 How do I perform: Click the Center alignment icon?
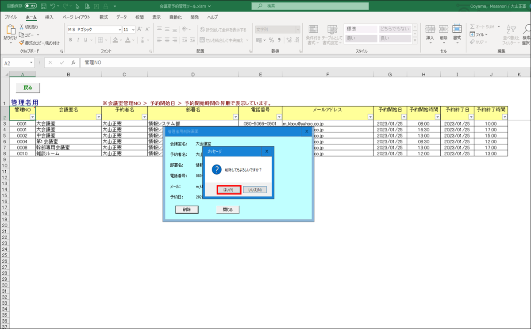pyautogui.click(x=168, y=40)
